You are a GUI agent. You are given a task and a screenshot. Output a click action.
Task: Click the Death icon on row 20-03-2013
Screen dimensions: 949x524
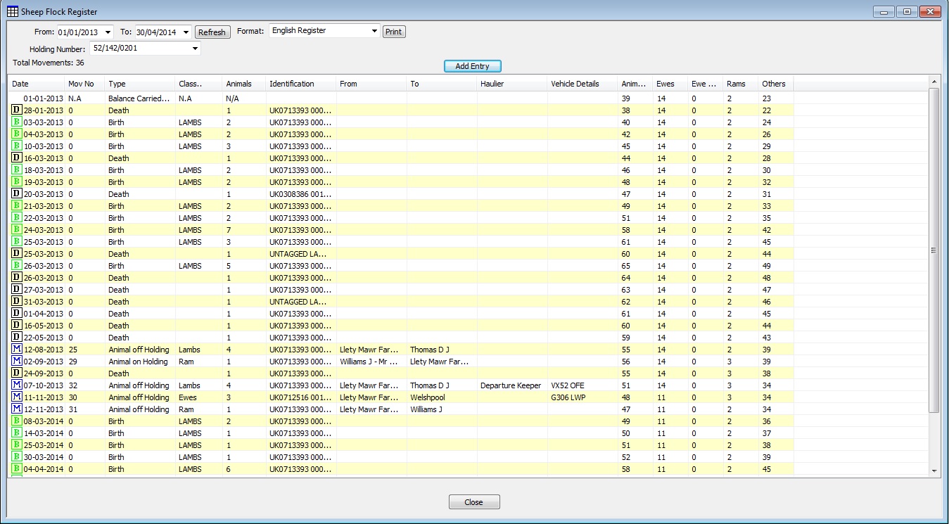[x=17, y=194]
